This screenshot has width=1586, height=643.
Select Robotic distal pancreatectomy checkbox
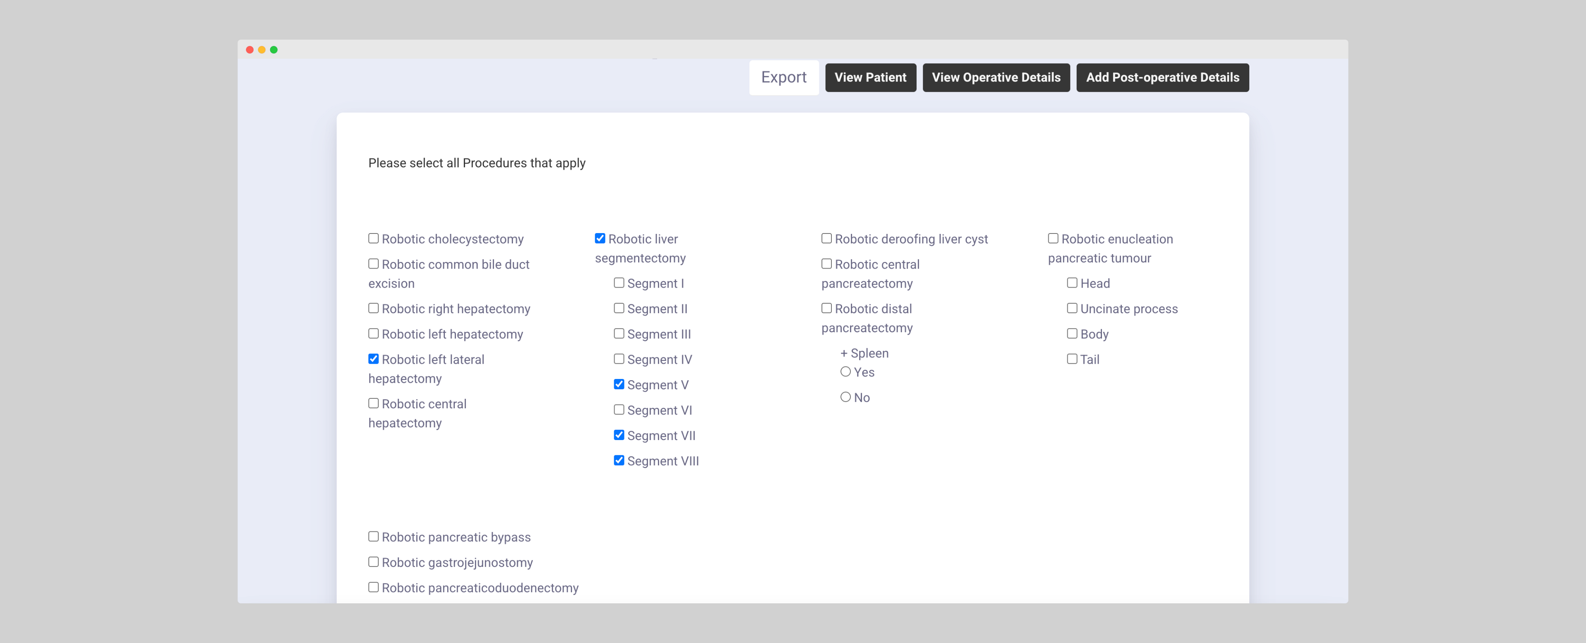(826, 308)
